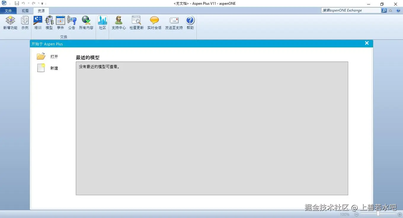Screen dimensions: 403x218
Task: Click the 打开 open folder icon
Action: pyautogui.click(x=41, y=56)
